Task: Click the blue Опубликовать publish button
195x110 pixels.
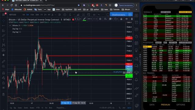Action: (119, 15)
